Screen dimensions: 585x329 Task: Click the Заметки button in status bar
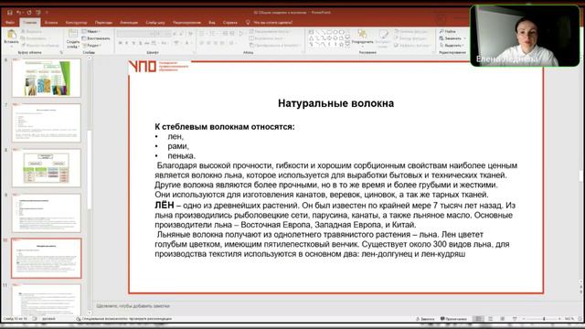(425, 319)
